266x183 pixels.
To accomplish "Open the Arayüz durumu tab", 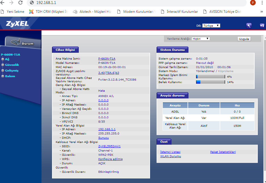I will [x=172, y=96].
